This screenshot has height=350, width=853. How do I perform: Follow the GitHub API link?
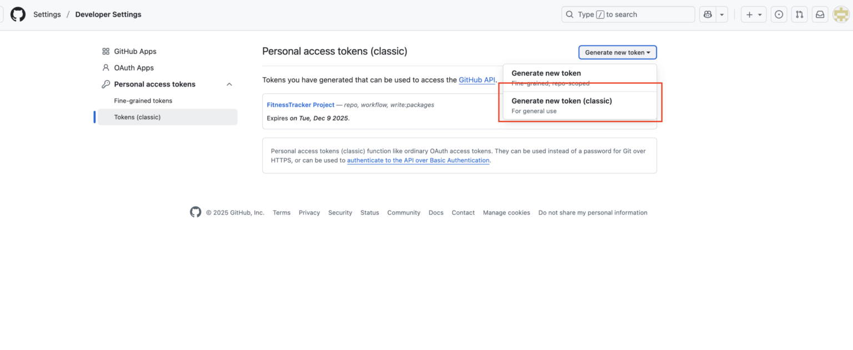point(476,80)
